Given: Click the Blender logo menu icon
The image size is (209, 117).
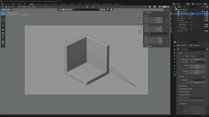Looking at the screenshot, I should click(2, 4).
